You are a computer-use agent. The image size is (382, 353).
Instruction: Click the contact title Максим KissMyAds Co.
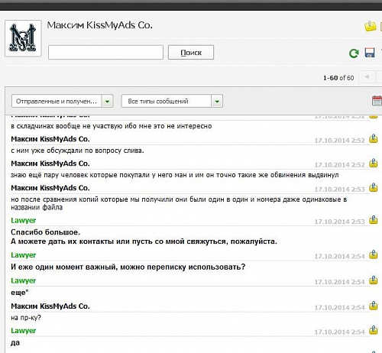[x=99, y=25]
